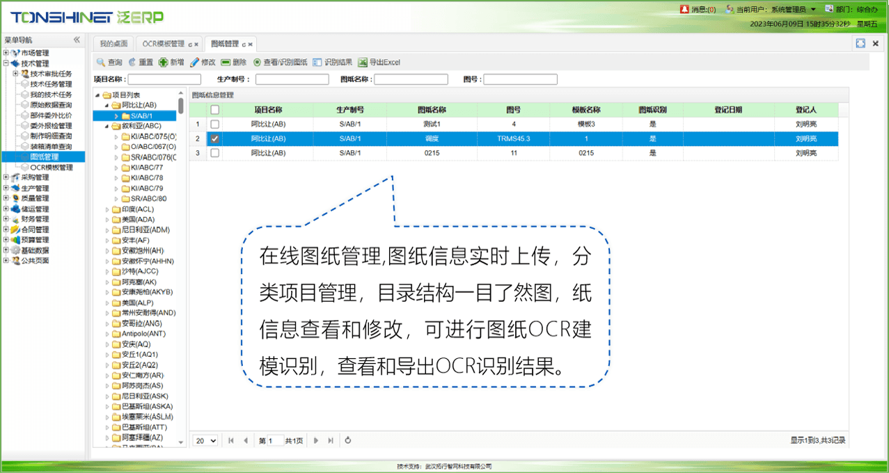
Task: Uncheck the selected row 2 checkbox
Action: [x=215, y=139]
